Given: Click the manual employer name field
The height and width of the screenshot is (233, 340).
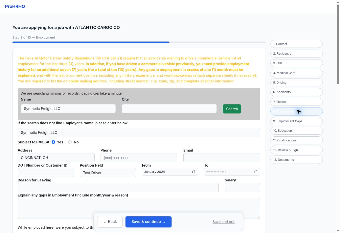Looking at the screenshot, I should 139,133.
